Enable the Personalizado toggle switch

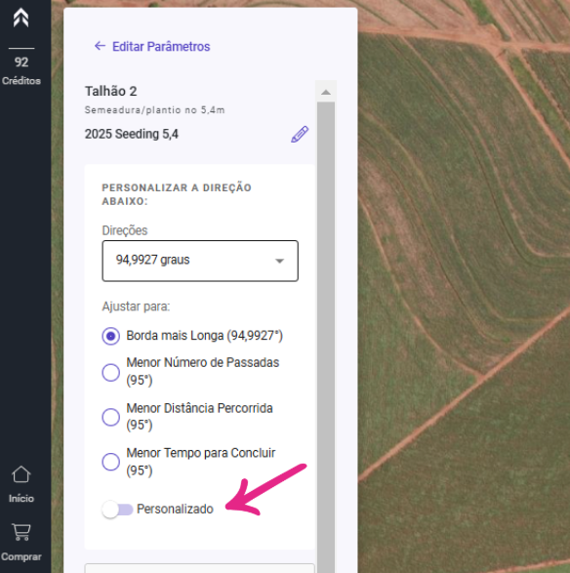[117, 510]
